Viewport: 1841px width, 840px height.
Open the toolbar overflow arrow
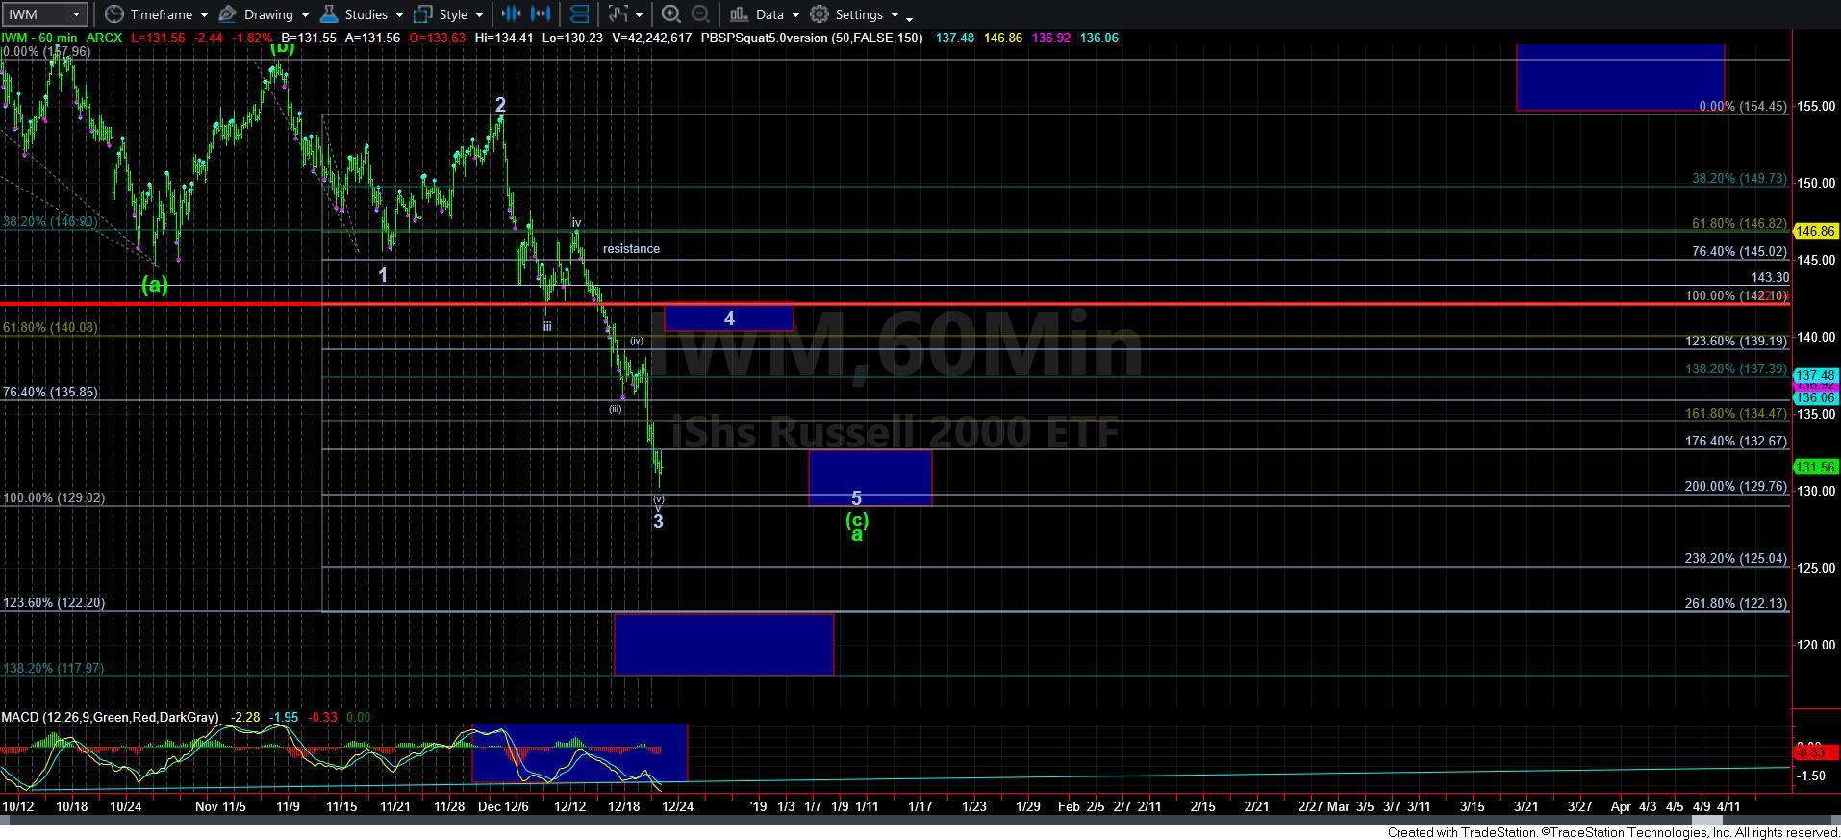click(909, 17)
